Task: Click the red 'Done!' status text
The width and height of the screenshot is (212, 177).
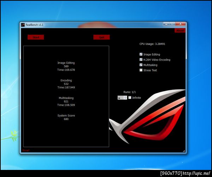Action: tap(26, 150)
